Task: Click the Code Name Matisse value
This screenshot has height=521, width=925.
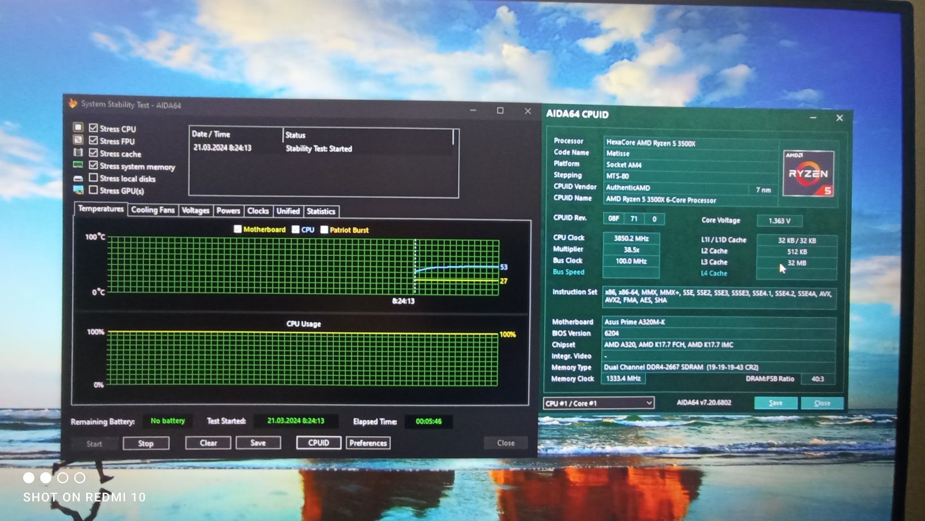Action: (691, 153)
